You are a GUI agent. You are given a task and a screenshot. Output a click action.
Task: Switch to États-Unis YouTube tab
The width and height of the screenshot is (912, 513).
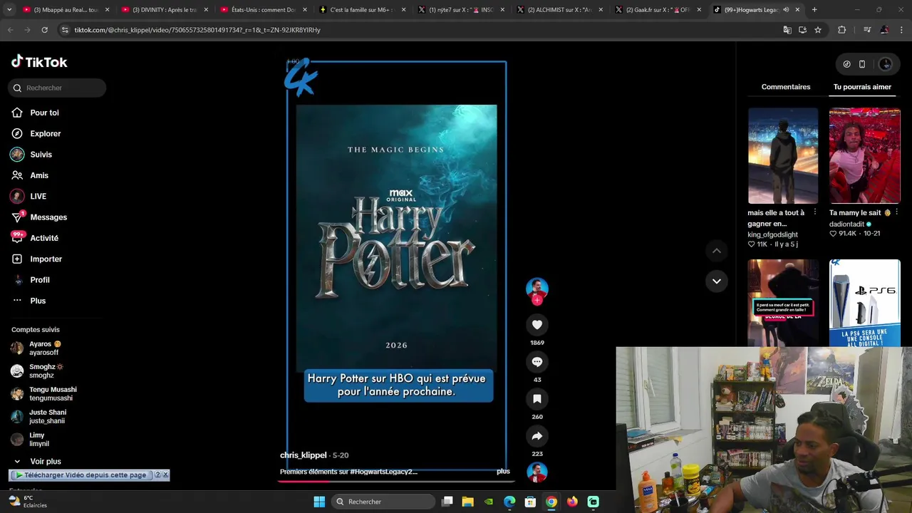263,10
